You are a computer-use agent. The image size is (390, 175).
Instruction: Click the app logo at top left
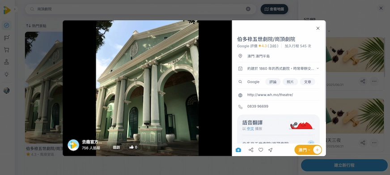point(7,10)
